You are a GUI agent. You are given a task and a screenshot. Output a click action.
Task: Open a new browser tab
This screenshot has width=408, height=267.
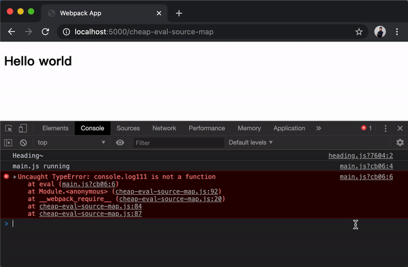[x=179, y=14]
